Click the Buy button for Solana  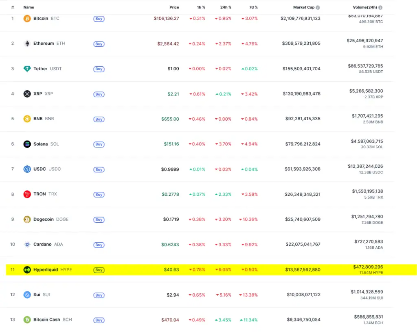[x=99, y=144]
